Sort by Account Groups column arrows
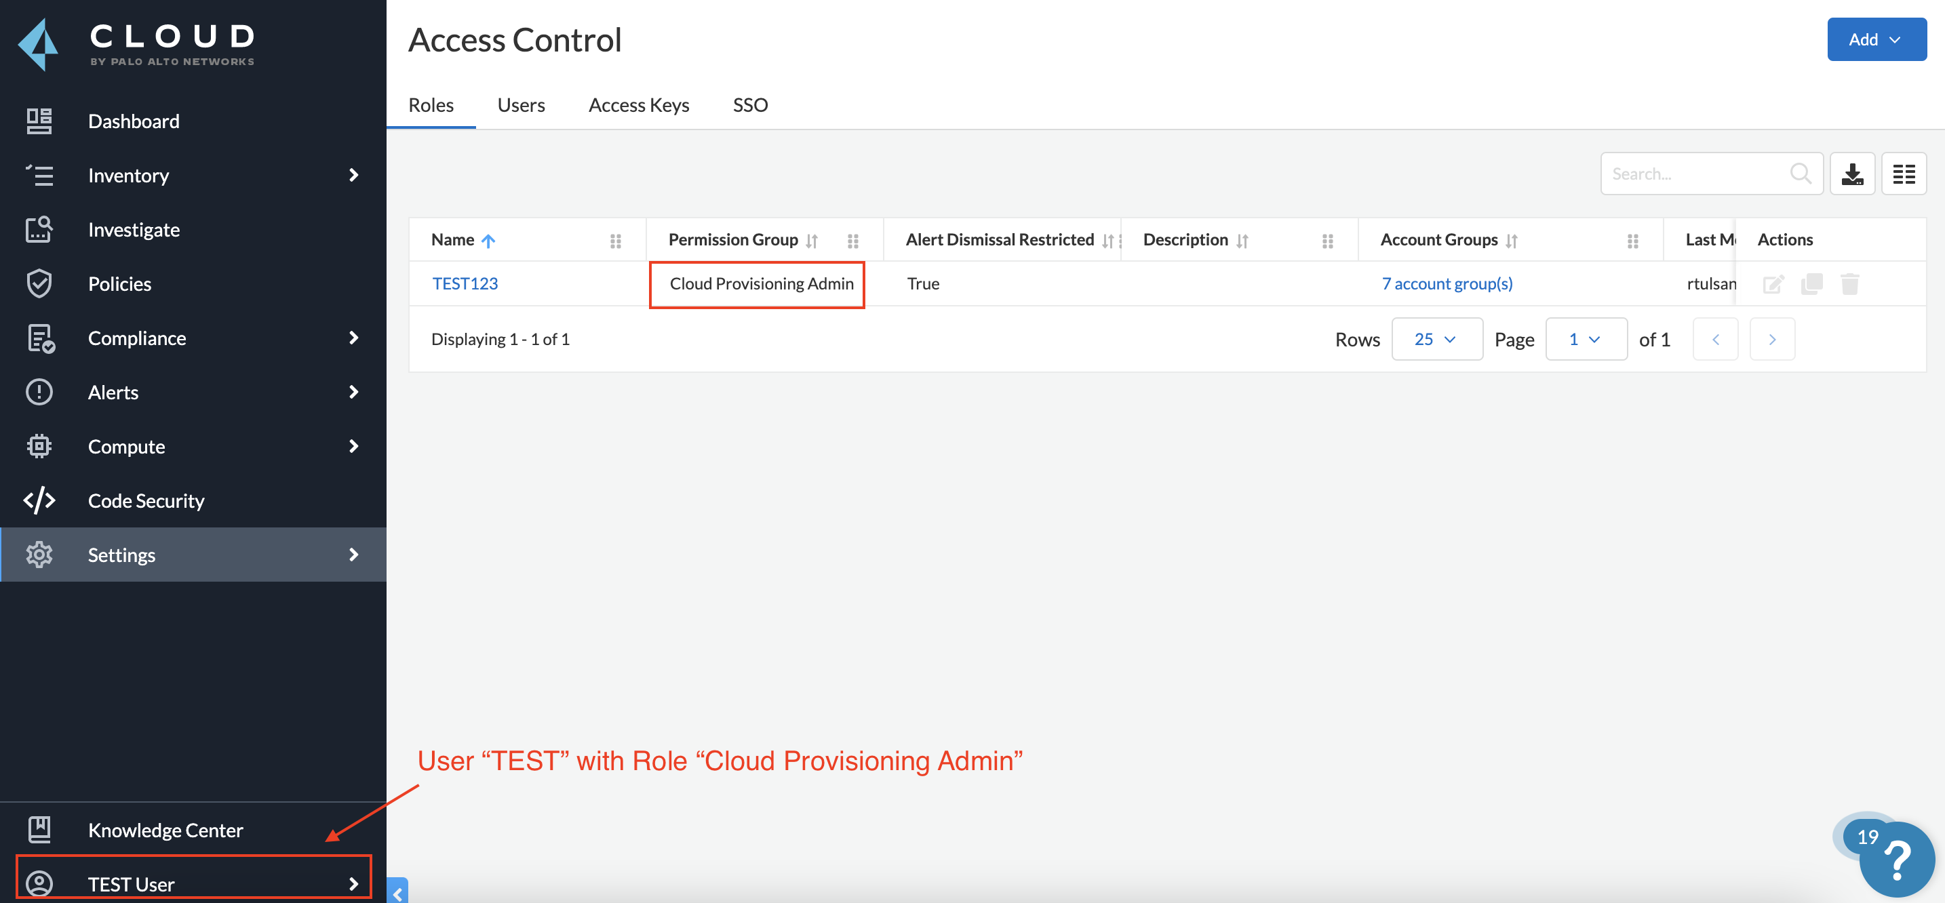Image resolution: width=1945 pixels, height=903 pixels. pyautogui.click(x=1511, y=241)
